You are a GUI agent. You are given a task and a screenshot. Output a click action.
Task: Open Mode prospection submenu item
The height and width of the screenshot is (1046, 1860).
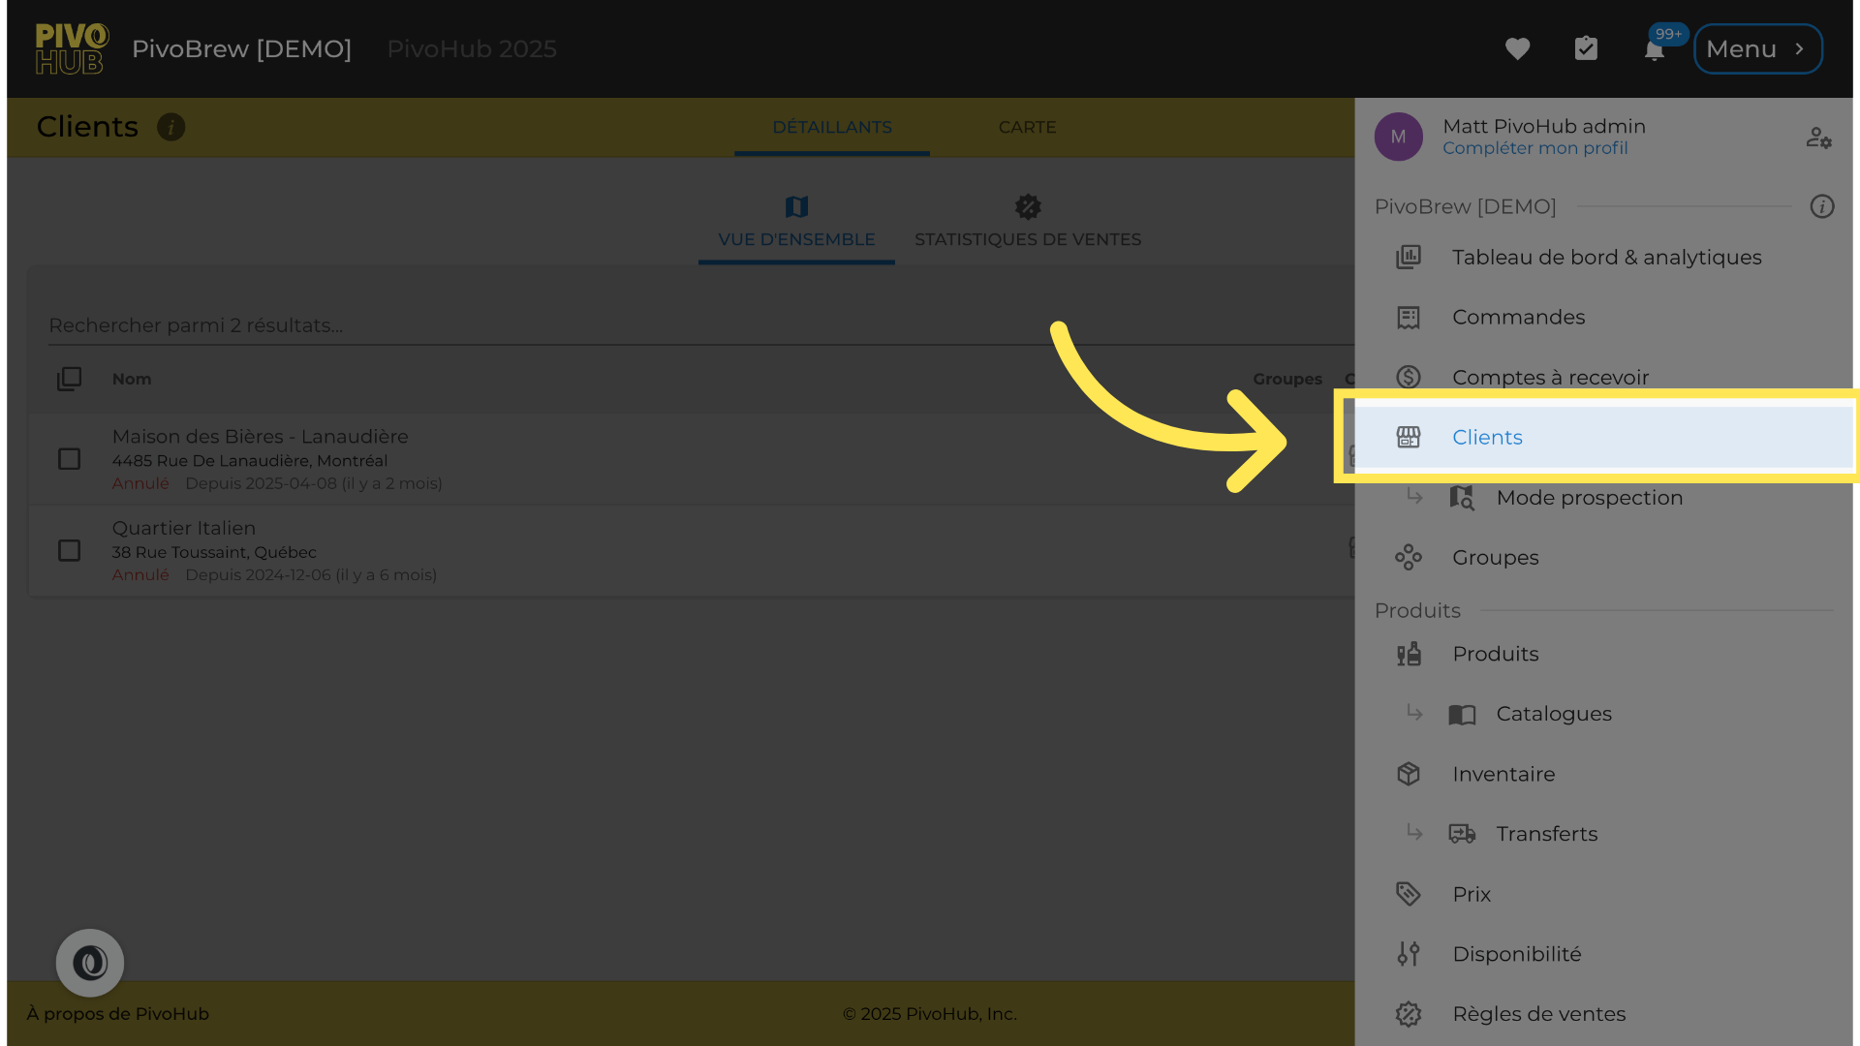coord(1589,498)
